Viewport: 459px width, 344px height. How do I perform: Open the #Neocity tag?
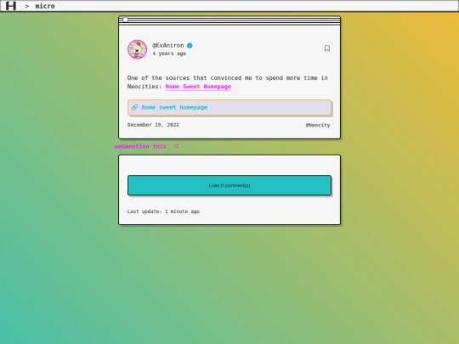click(318, 125)
